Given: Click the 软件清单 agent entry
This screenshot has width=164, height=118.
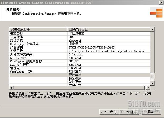Looking at the screenshot, I should tap(75, 72).
